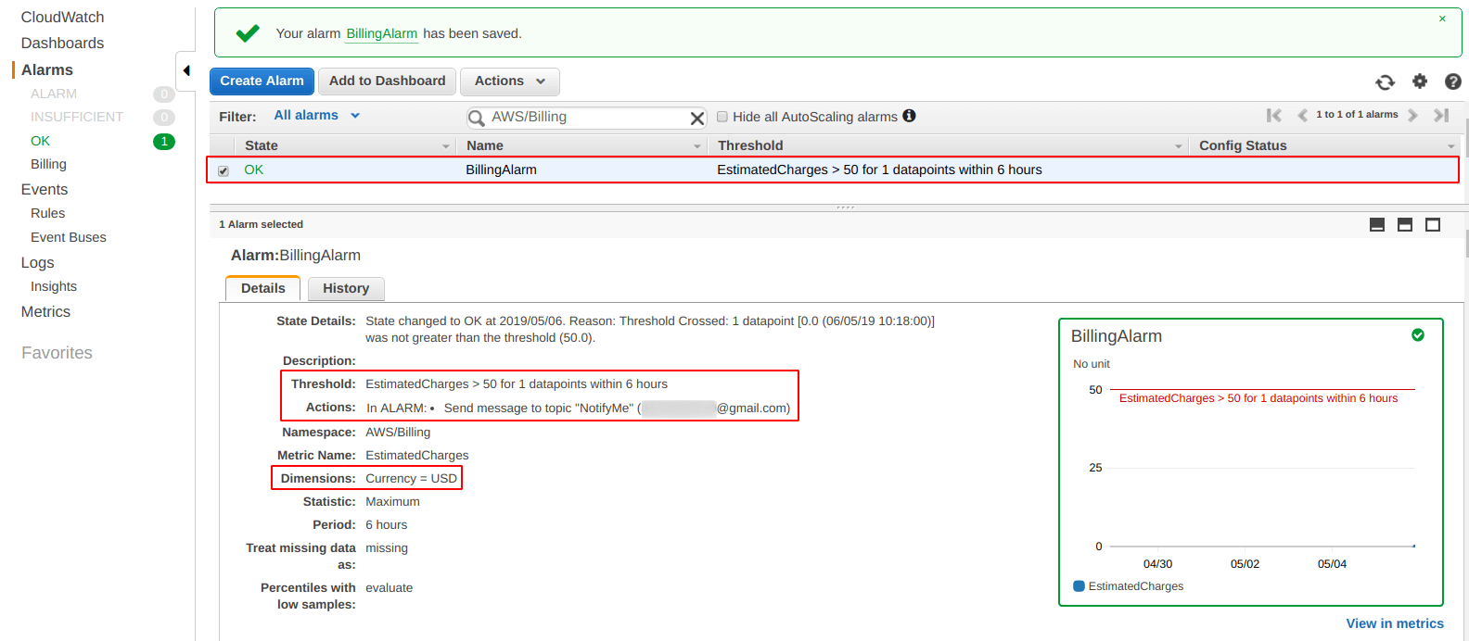Refresh the alarms list
Screen dimensions: 1469x641
point(1385,82)
